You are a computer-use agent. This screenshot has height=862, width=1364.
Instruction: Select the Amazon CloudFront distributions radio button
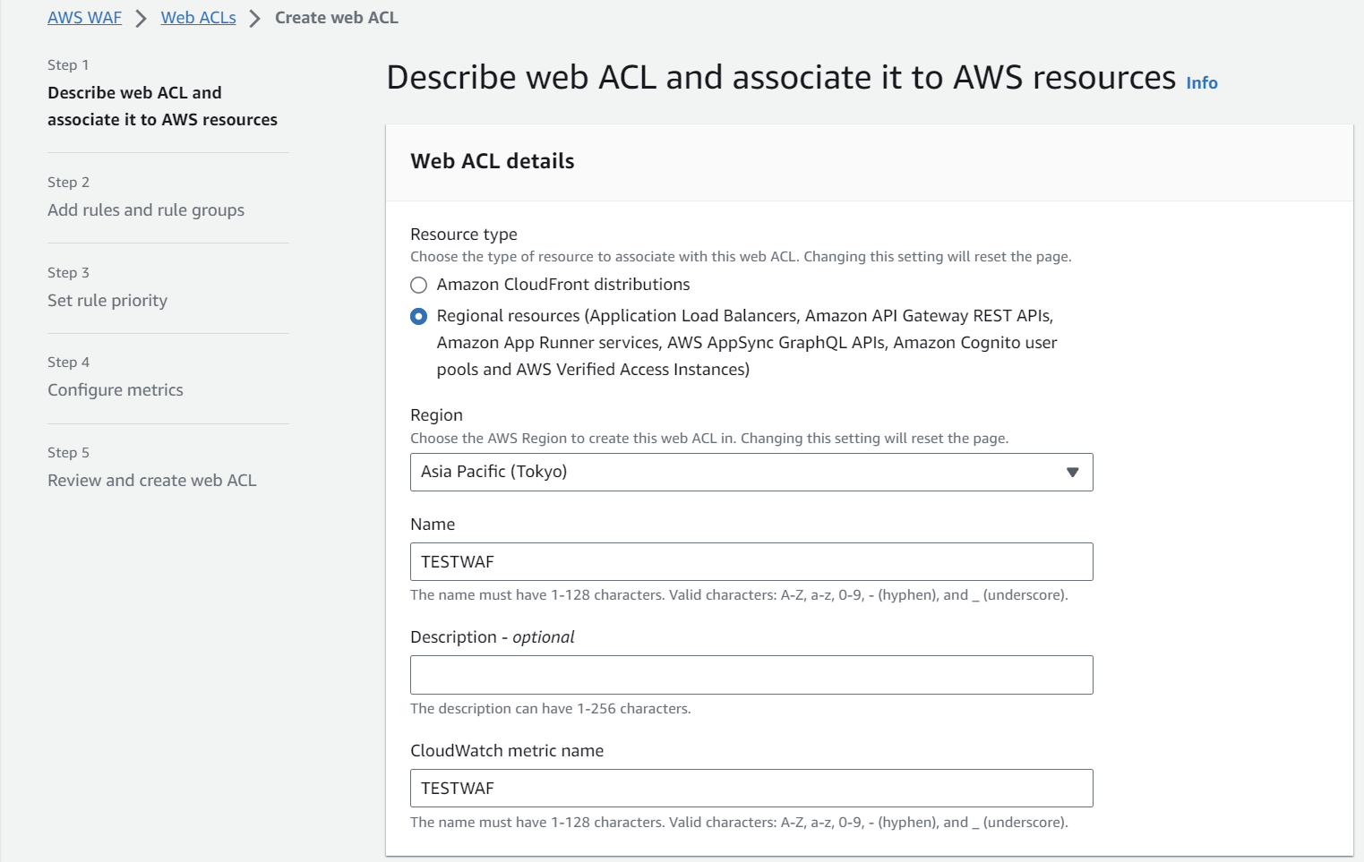coord(418,285)
